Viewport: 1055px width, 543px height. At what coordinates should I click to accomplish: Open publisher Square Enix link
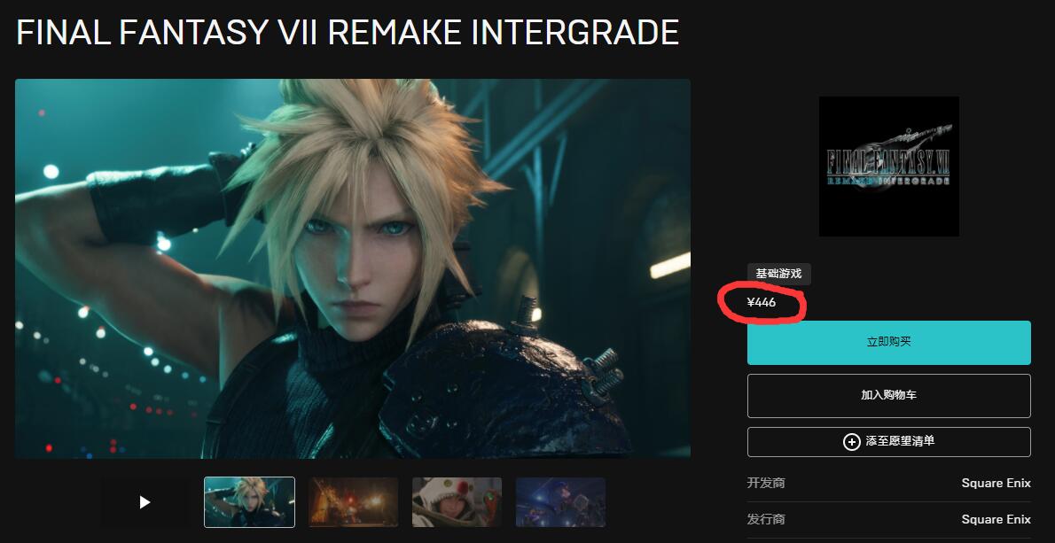996,519
